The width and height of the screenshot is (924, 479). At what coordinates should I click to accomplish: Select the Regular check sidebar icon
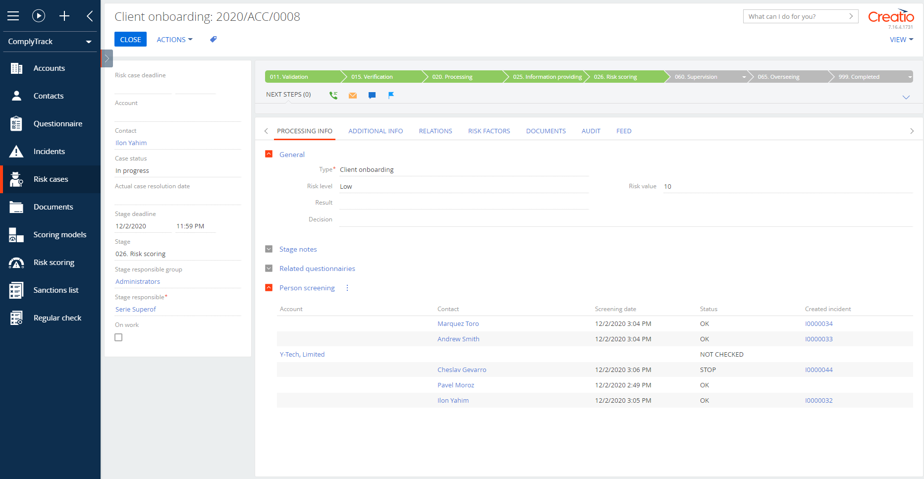(x=16, y=318)
